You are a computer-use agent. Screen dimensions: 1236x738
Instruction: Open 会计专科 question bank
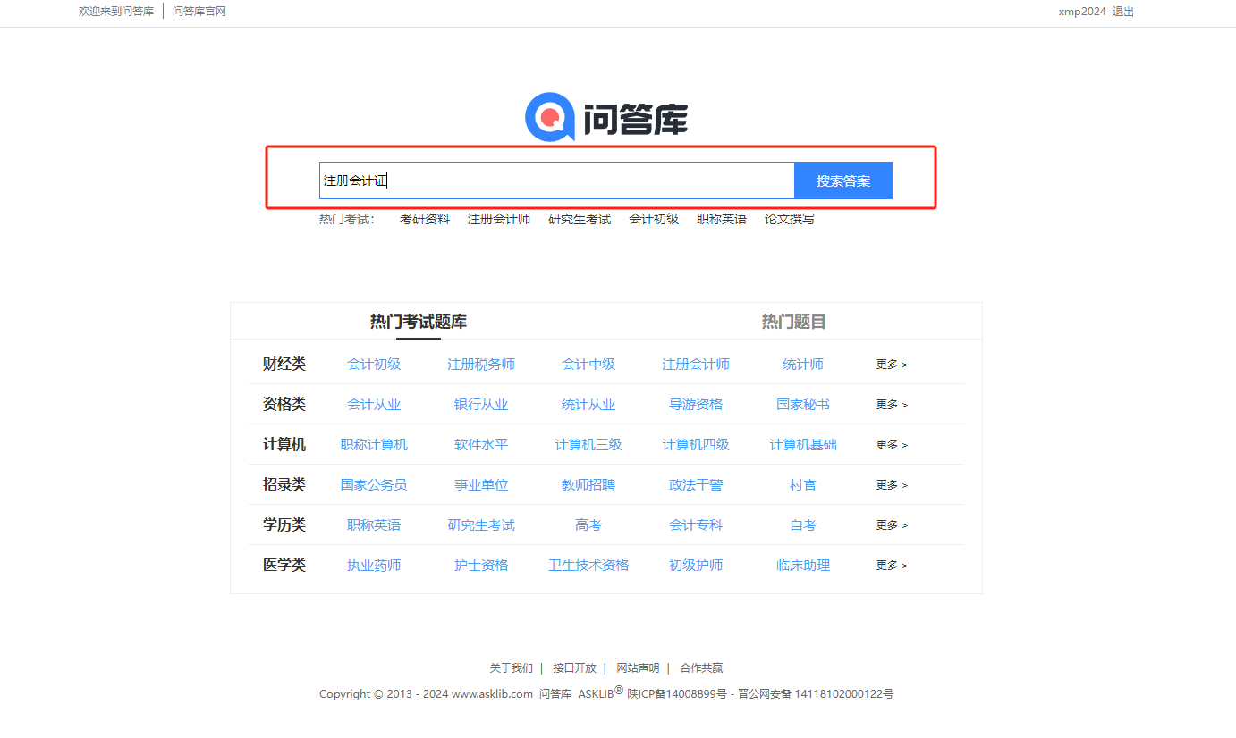[x=696, y=525]
